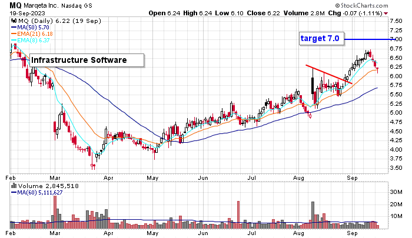
Task: Click the Sep label under the price chart
Action: tap(352, 178)
